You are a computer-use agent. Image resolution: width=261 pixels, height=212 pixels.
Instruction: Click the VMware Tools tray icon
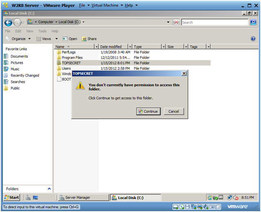(x=221, y=197)
